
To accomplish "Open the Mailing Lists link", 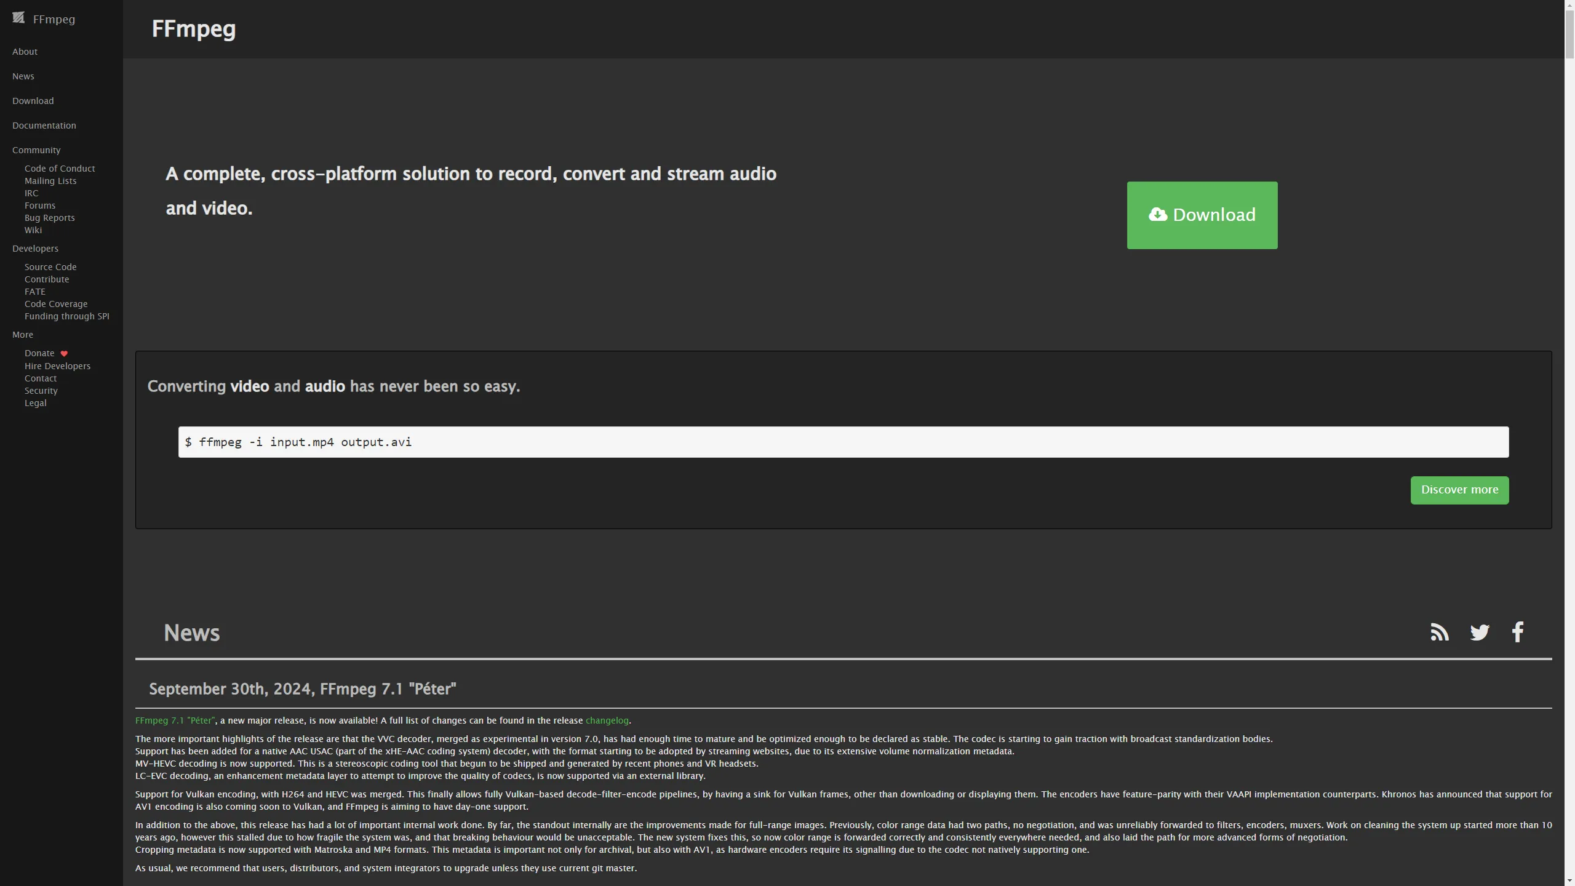I will point(50,181).
